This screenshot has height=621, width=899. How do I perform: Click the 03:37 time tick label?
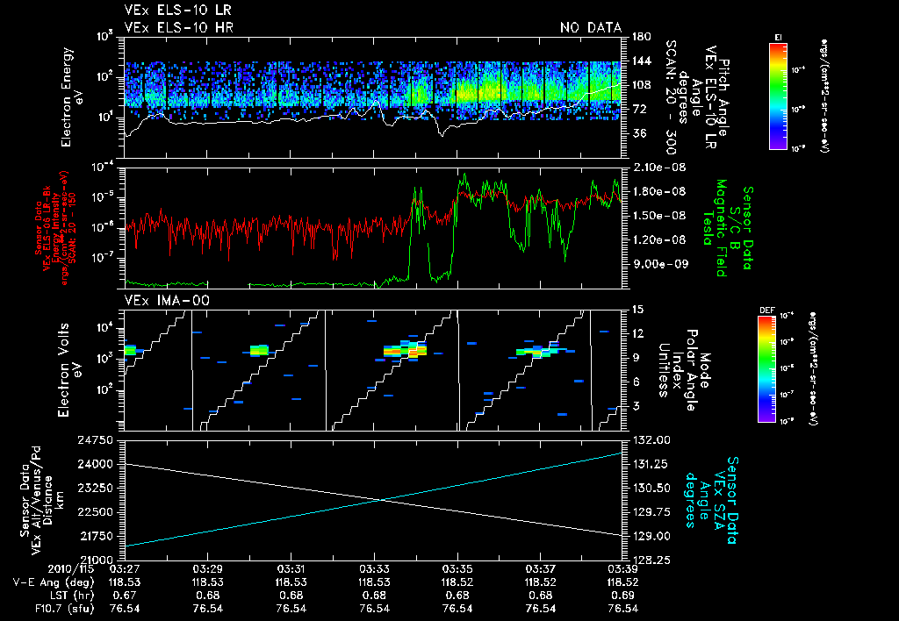[x=541, y=570]
